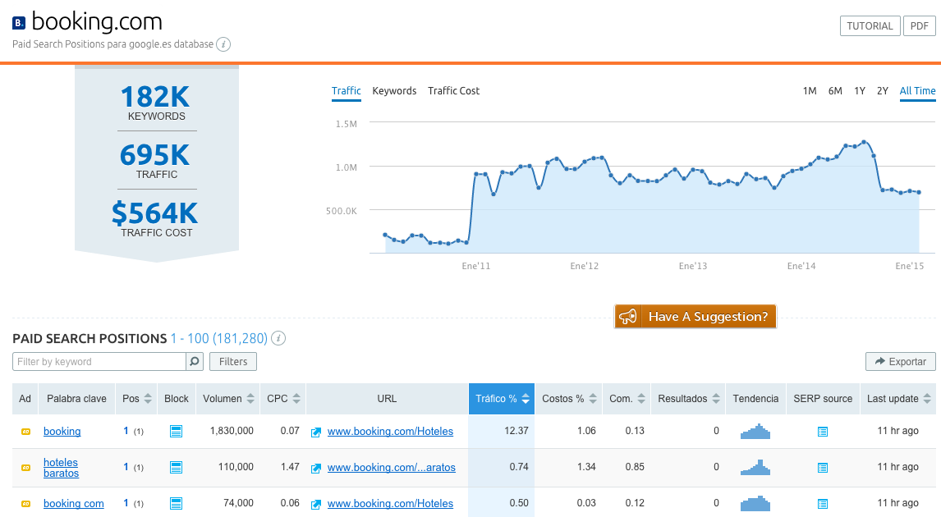Screen dimensions: 941x517
Task: Sort by the CPC column arrows
Action: coord(296,399)
